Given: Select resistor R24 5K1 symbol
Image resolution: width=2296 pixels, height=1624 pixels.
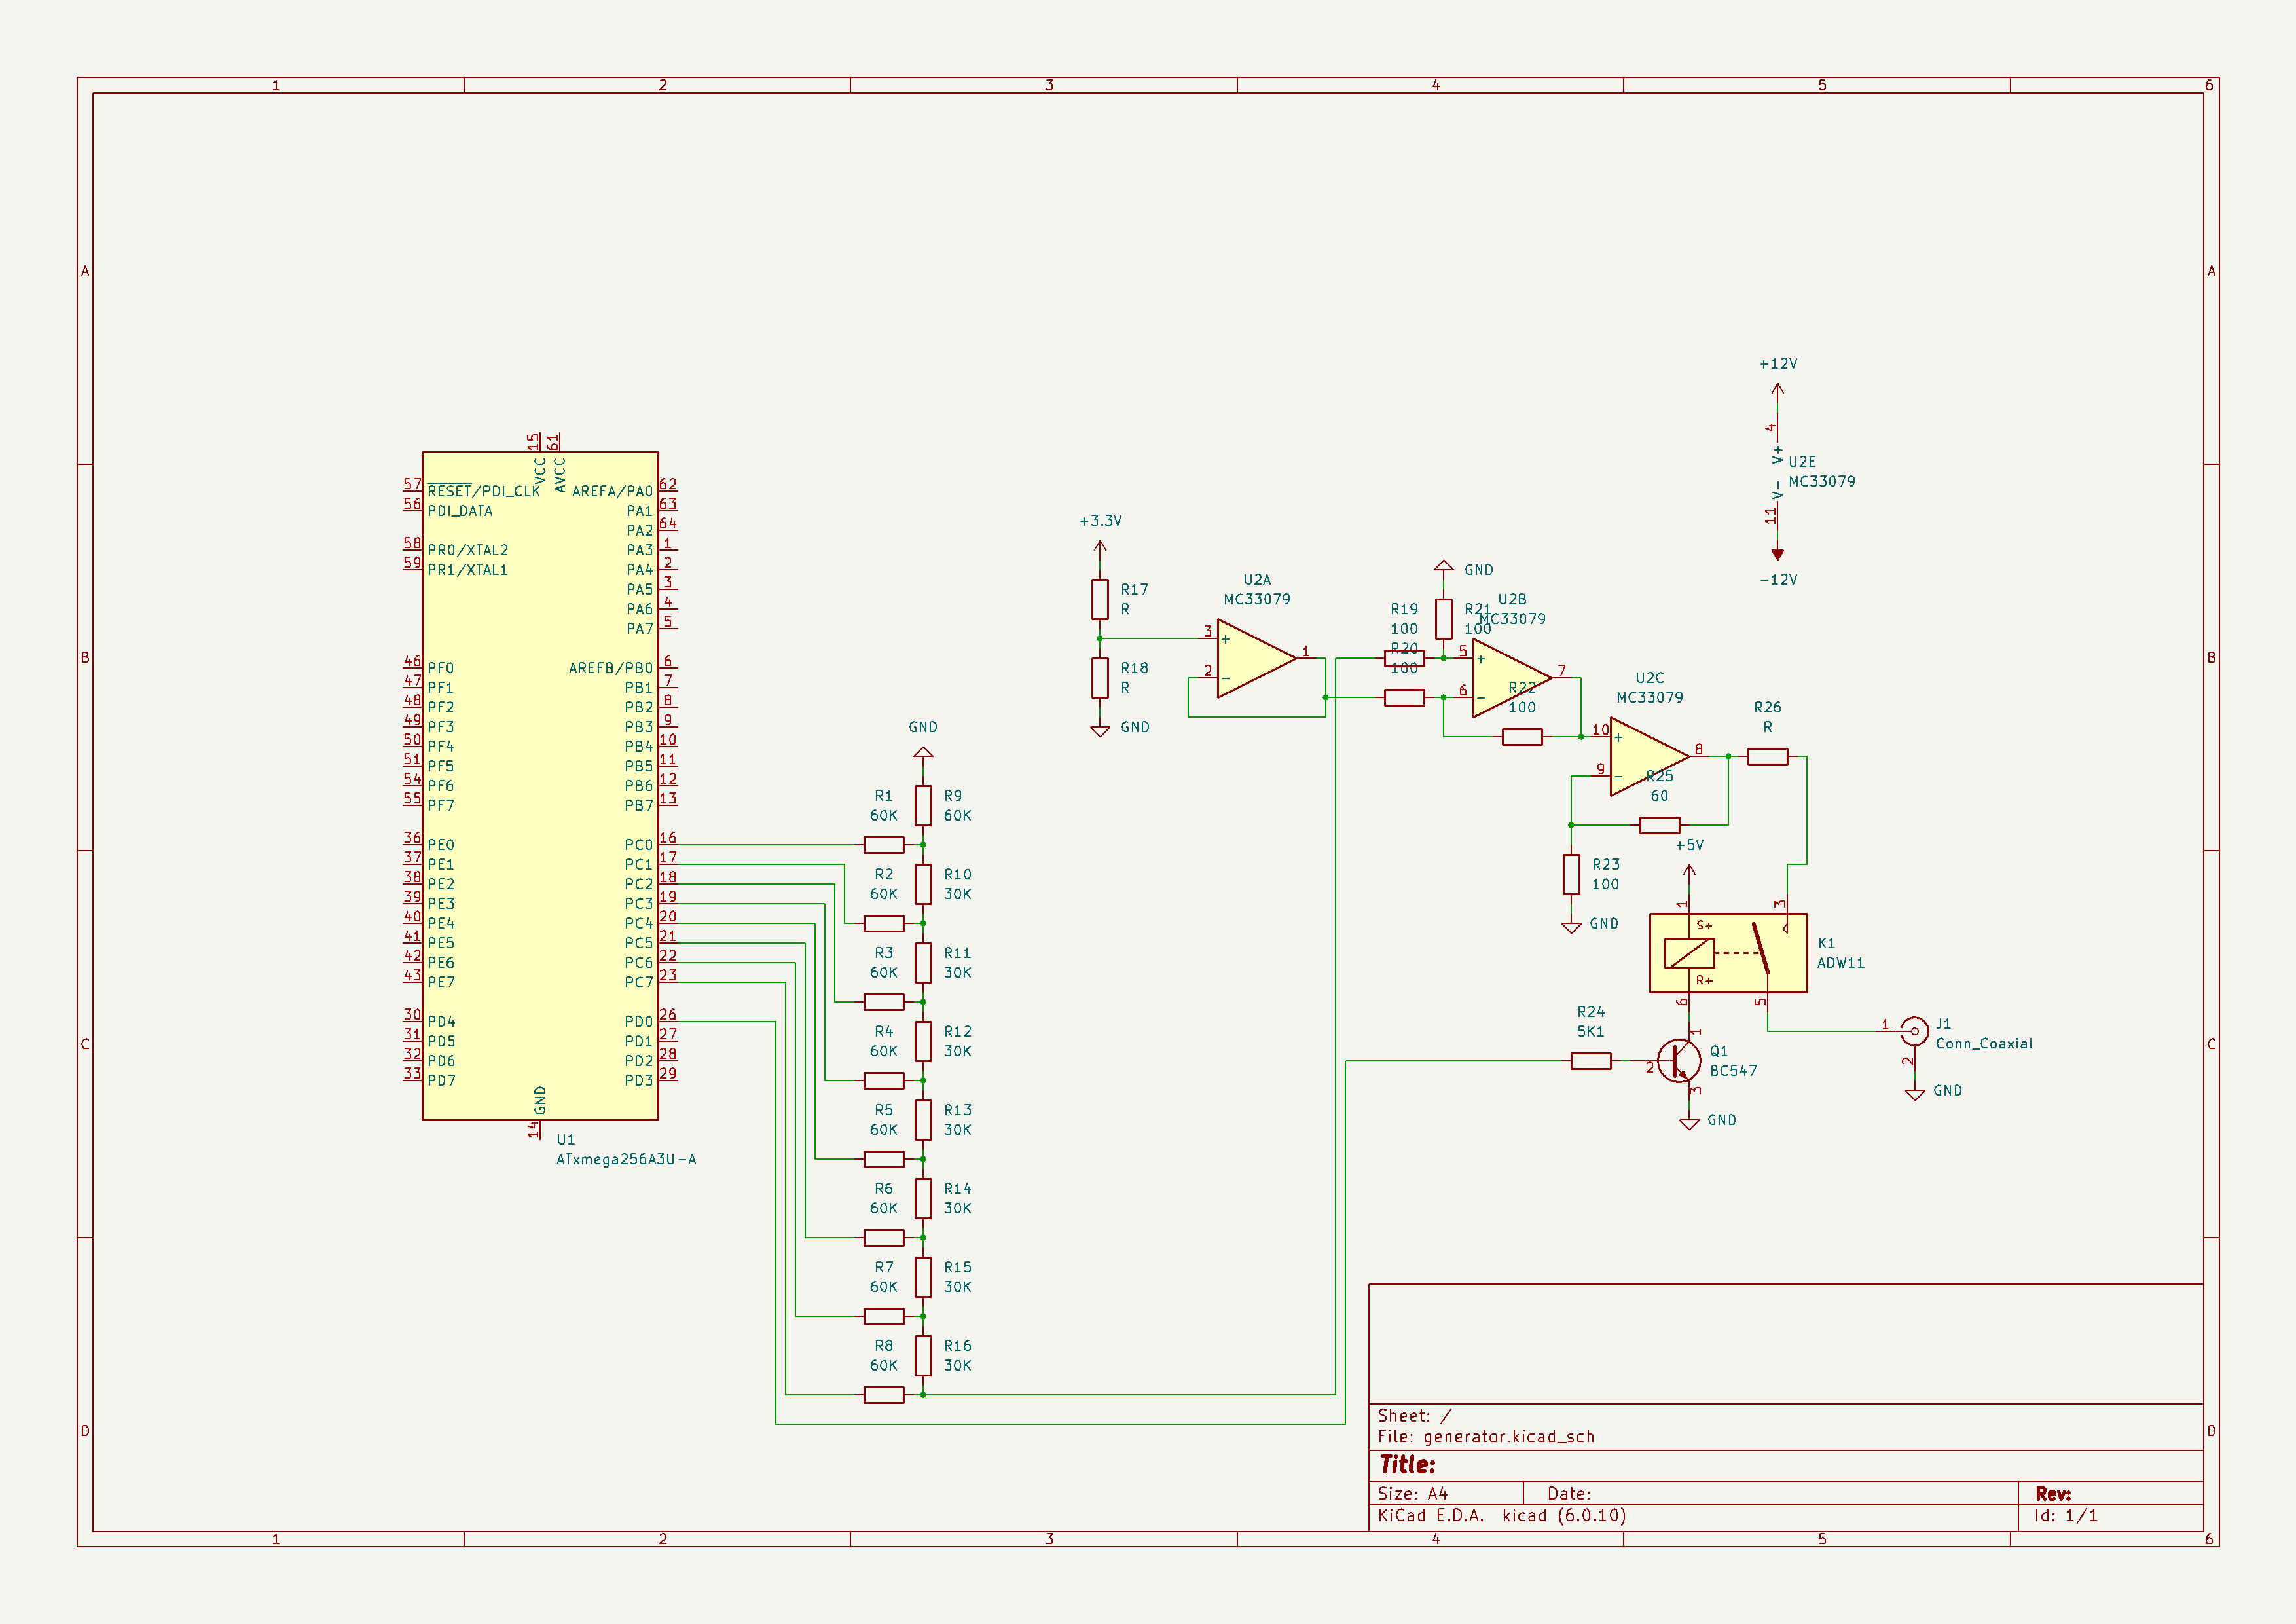Looking at the screenshot, I should click(1591, 1061).
